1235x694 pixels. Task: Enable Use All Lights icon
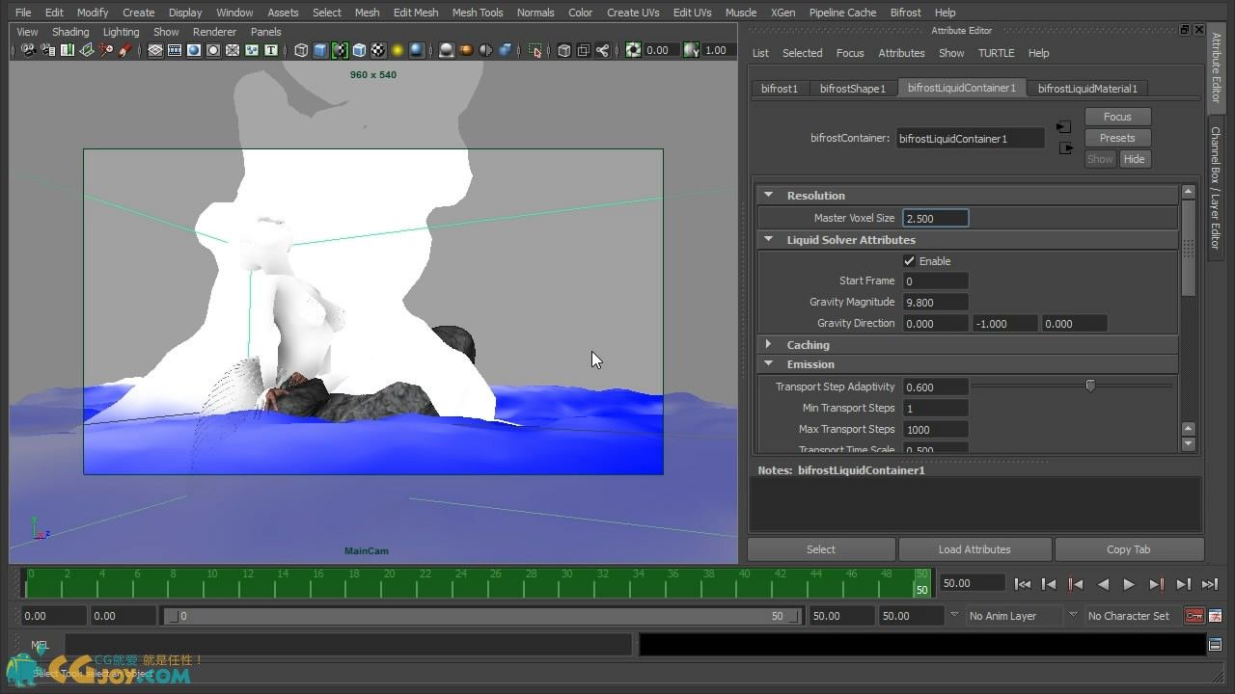(x=398, y=50)
